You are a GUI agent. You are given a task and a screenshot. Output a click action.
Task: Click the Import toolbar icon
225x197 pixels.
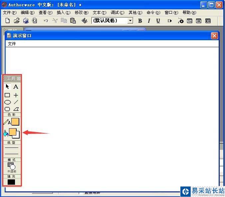pyautogui.click(x=34, y=21)
